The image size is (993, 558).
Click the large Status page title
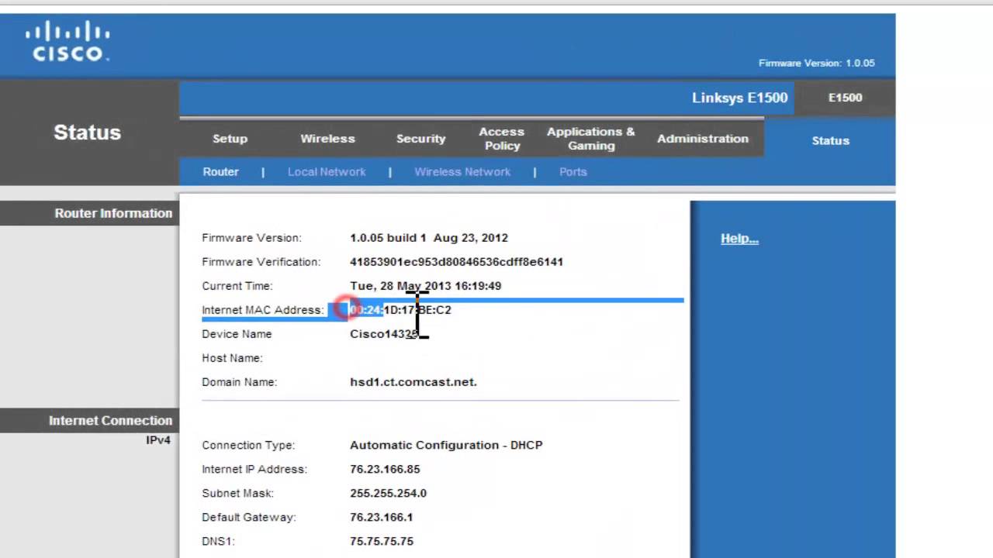(x=87, y=133)
